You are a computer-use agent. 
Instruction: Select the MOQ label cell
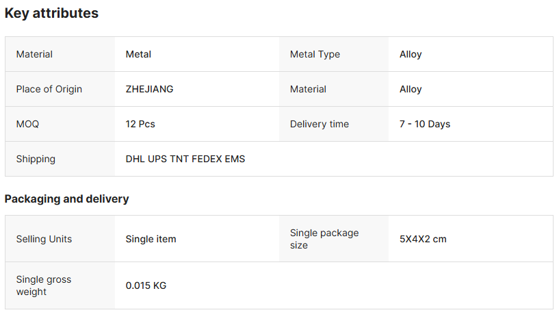click(x=27, y=124)
